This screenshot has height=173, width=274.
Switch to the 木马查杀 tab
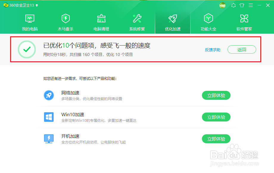point(66,23)
